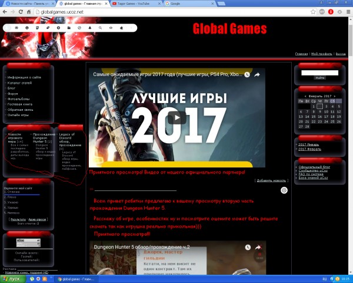
Task: Go to browser home page icon
Action: tap(29, 12)
